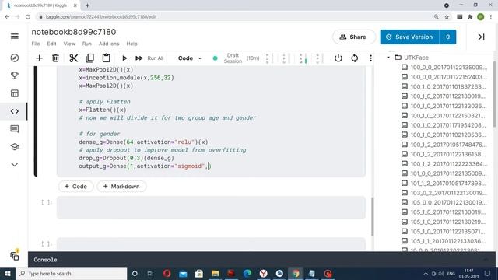The height and width of the screenshot is (280, 498).
Task: Click the notebook title notebookb8d99c7180
Action: [74, 32]
